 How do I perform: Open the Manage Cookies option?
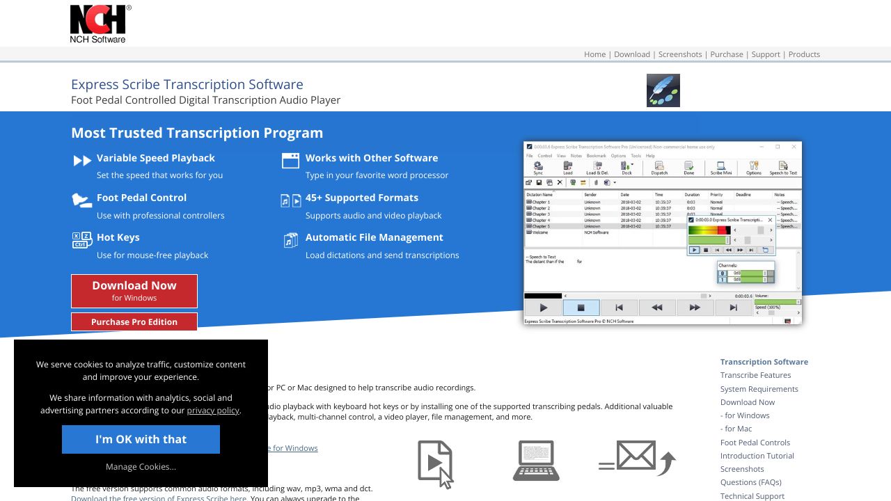[141, 467]
